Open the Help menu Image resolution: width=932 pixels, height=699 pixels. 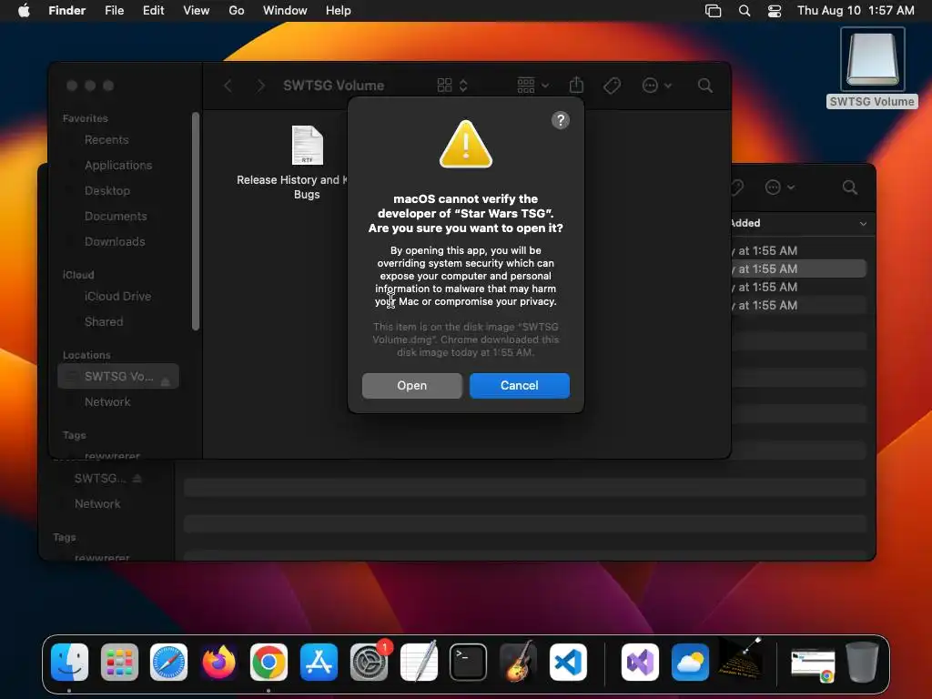pos(339,10)
